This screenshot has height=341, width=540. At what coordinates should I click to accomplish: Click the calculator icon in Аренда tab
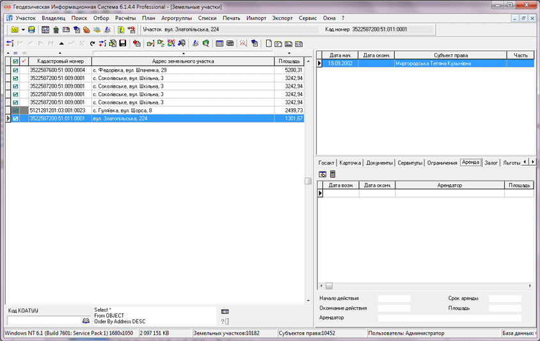click(333, 174)
